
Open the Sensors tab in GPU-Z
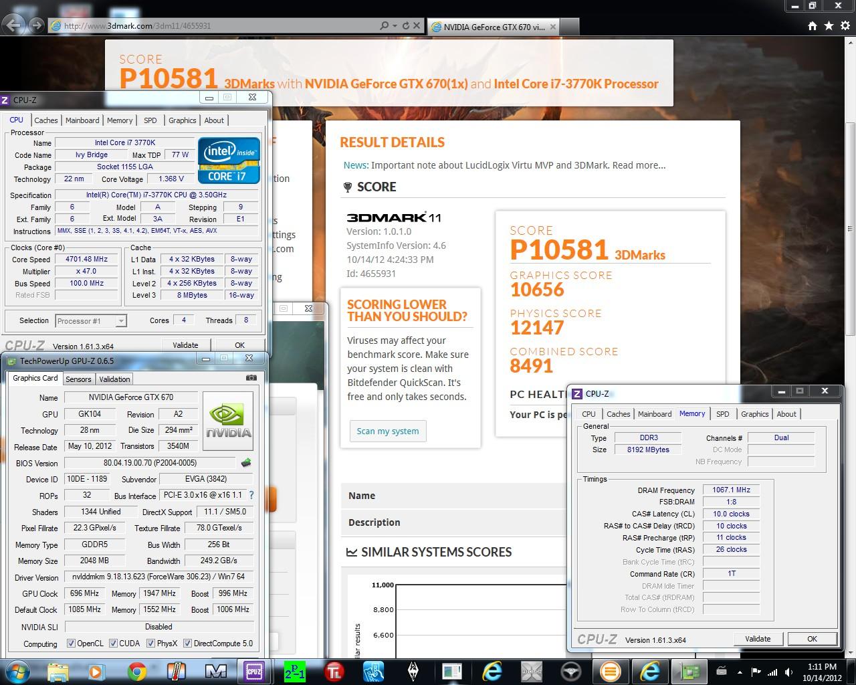click(x=78, y=379)
